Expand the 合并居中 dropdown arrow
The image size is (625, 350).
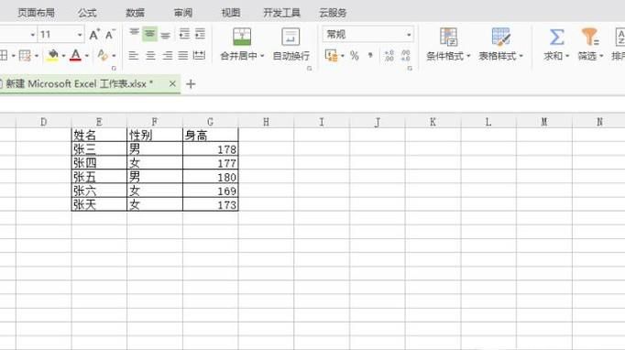pyautogui.click(x=262, y=56)
